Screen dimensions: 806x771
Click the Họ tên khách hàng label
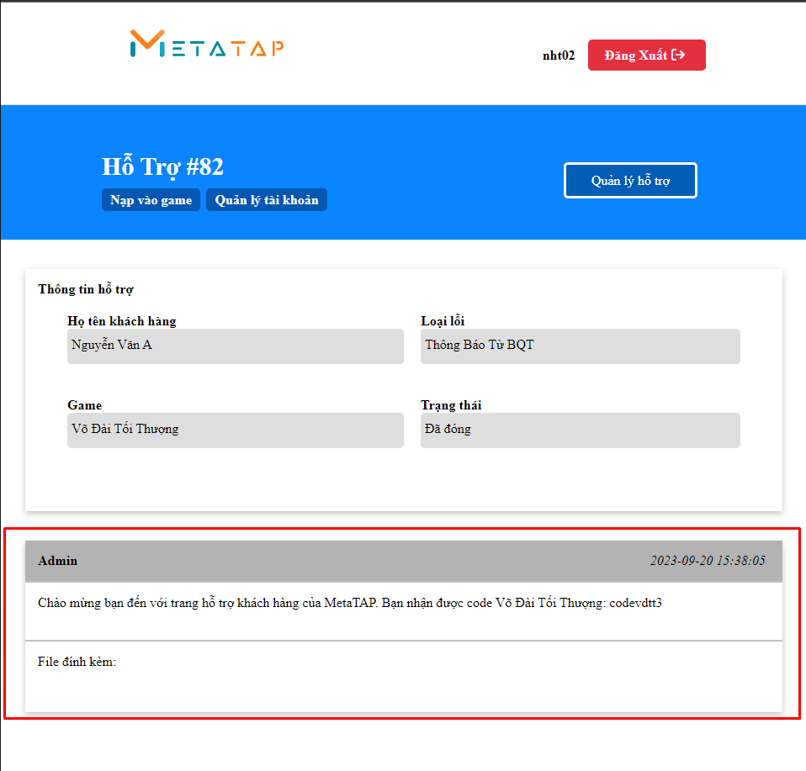pyautogui.click(x=122, y=321)
